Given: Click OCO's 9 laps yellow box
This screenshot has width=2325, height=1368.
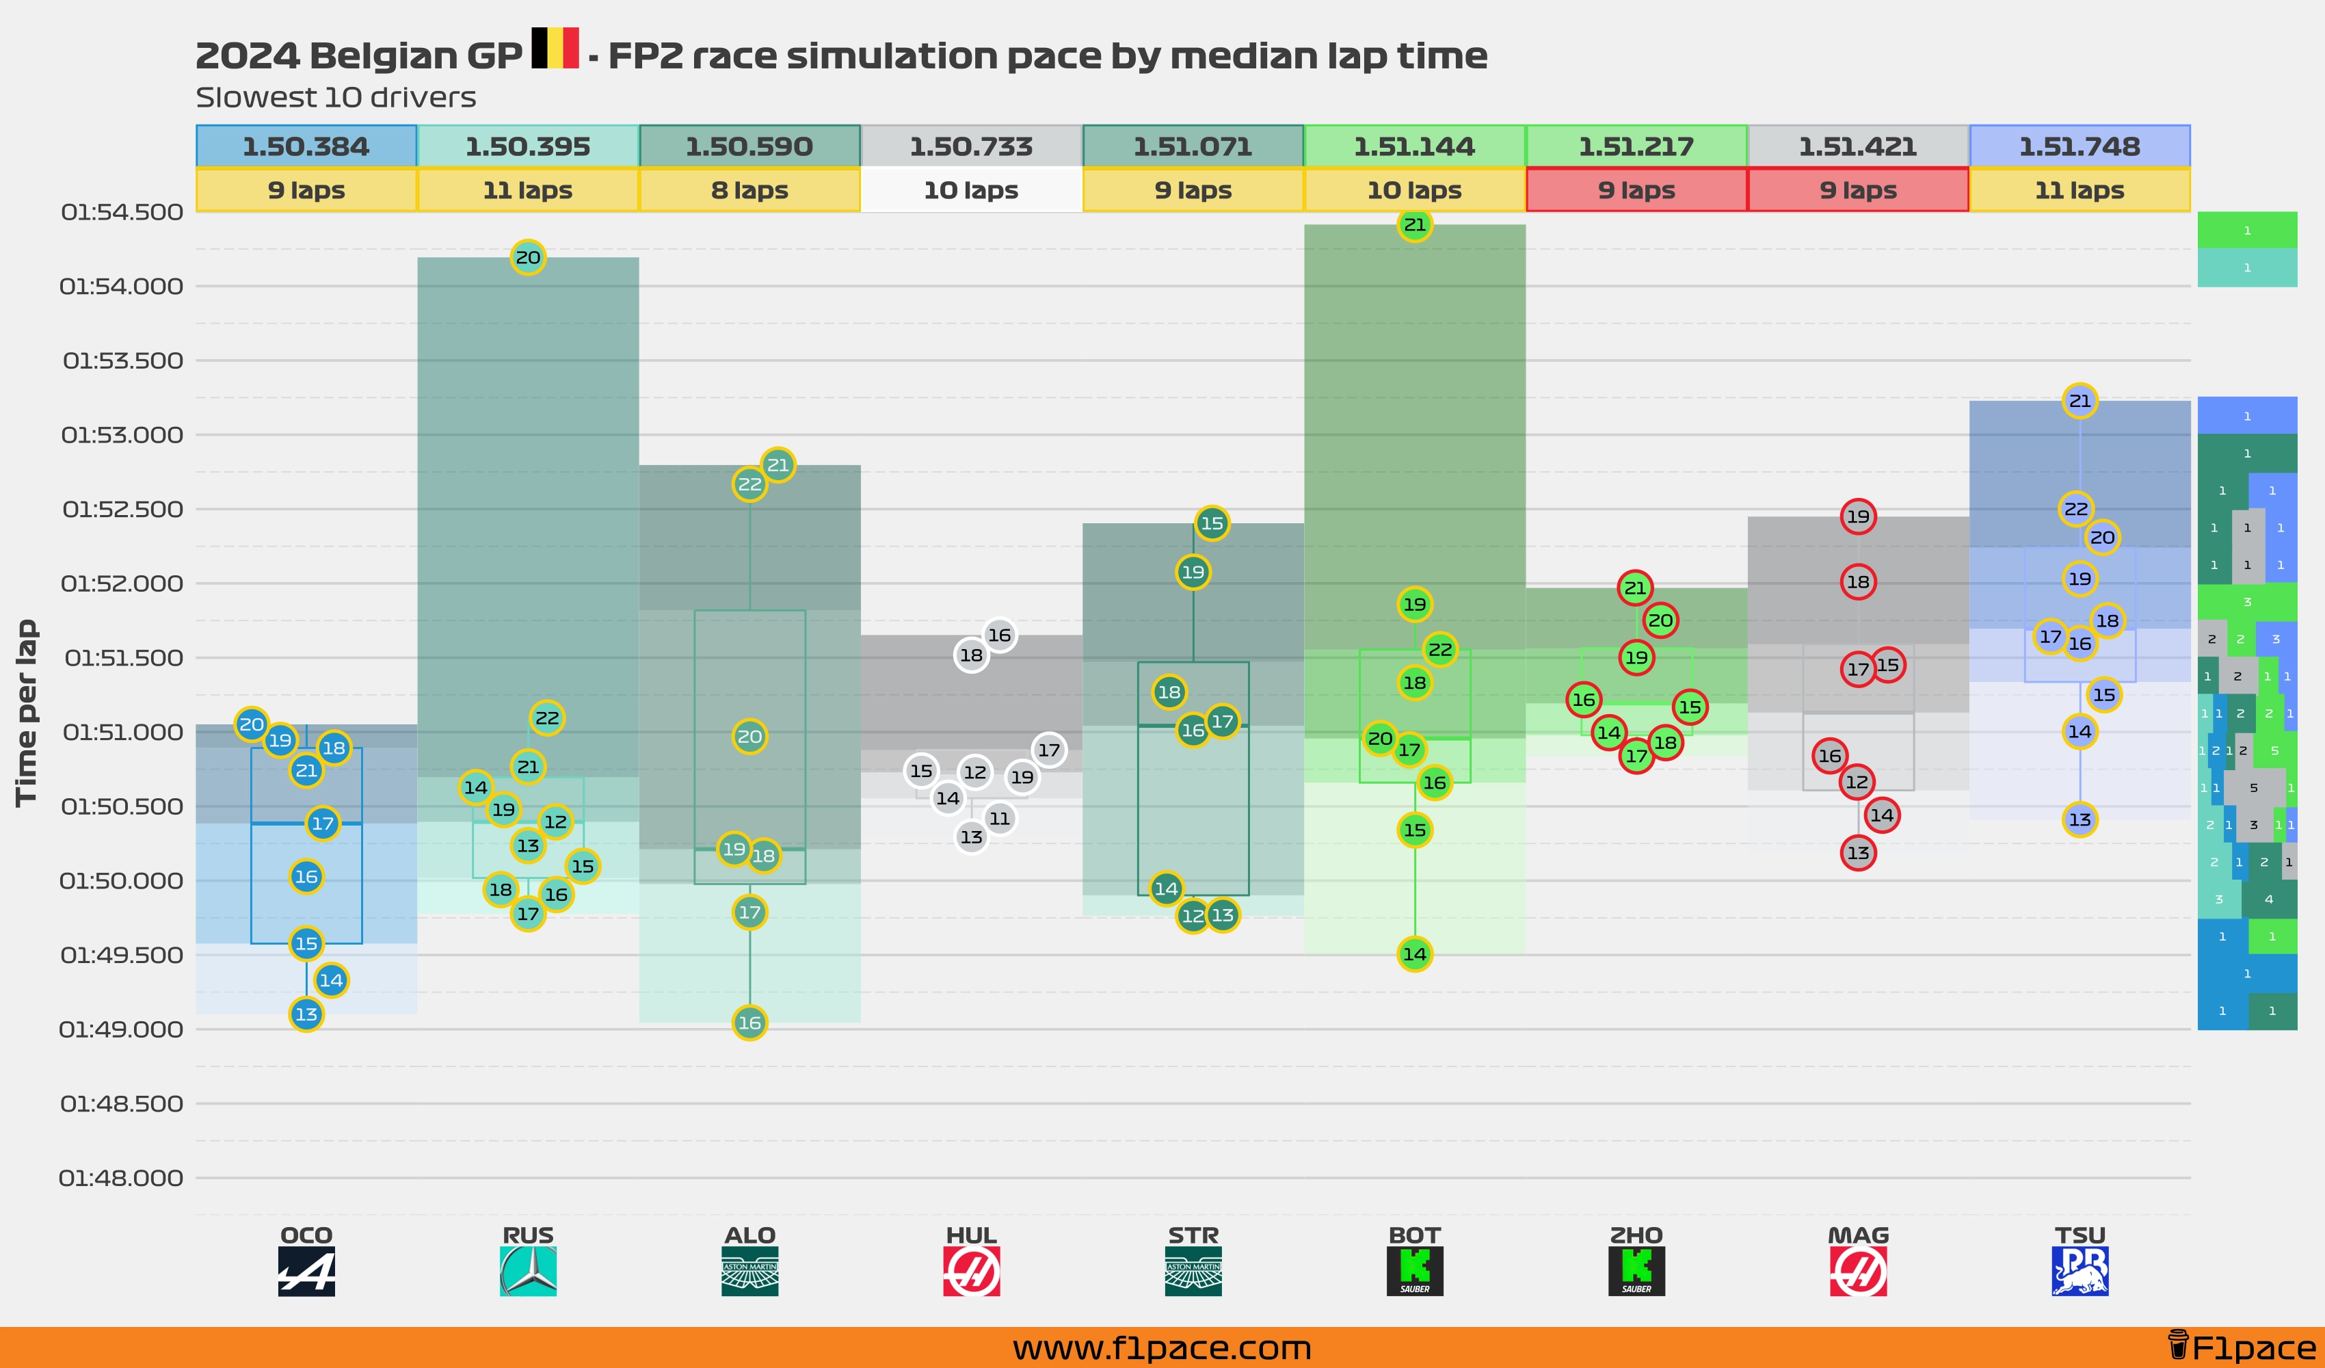Looking at the screenshot, I should pyautogui.click(x=306, y=190).
